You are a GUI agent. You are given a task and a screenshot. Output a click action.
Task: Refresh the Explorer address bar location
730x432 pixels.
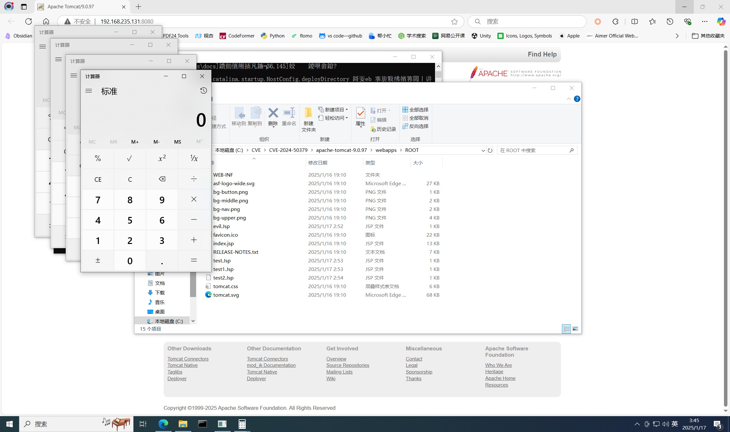(x=490, y=150)
